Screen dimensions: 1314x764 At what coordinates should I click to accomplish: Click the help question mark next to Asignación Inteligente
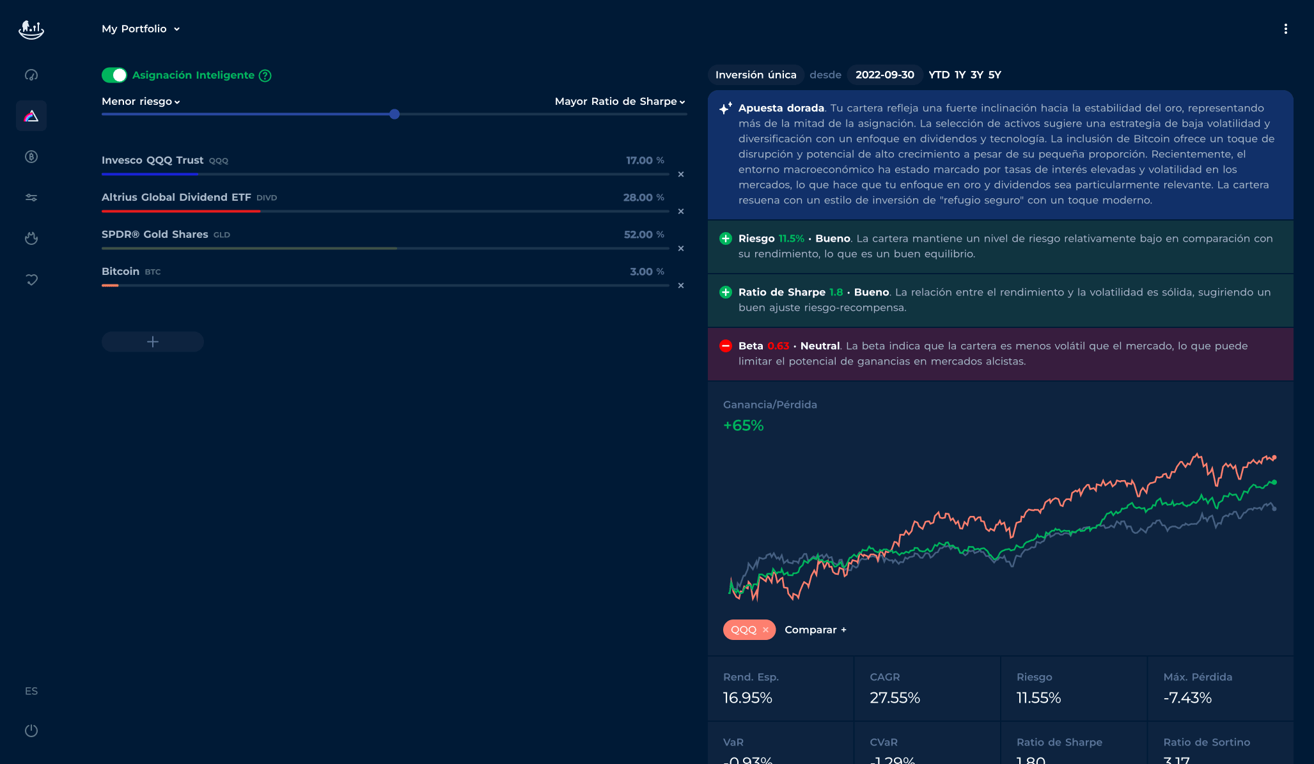tap(265, 75)
